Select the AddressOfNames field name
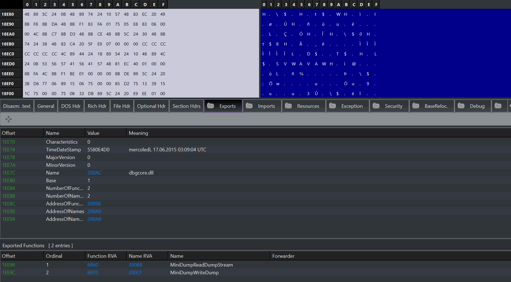511x282 pixels. click(x=65, y=211)
